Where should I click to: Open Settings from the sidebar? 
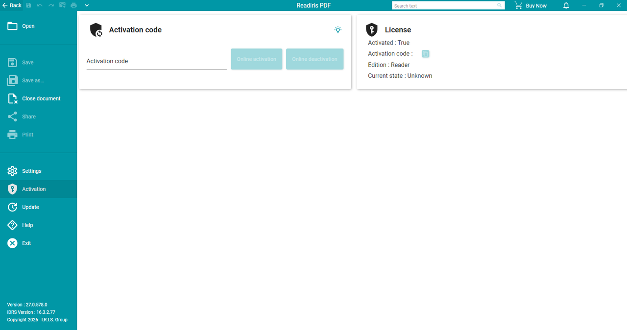point(38,171)
